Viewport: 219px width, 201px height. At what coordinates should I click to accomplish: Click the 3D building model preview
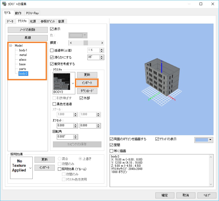[x=162, y=77]
